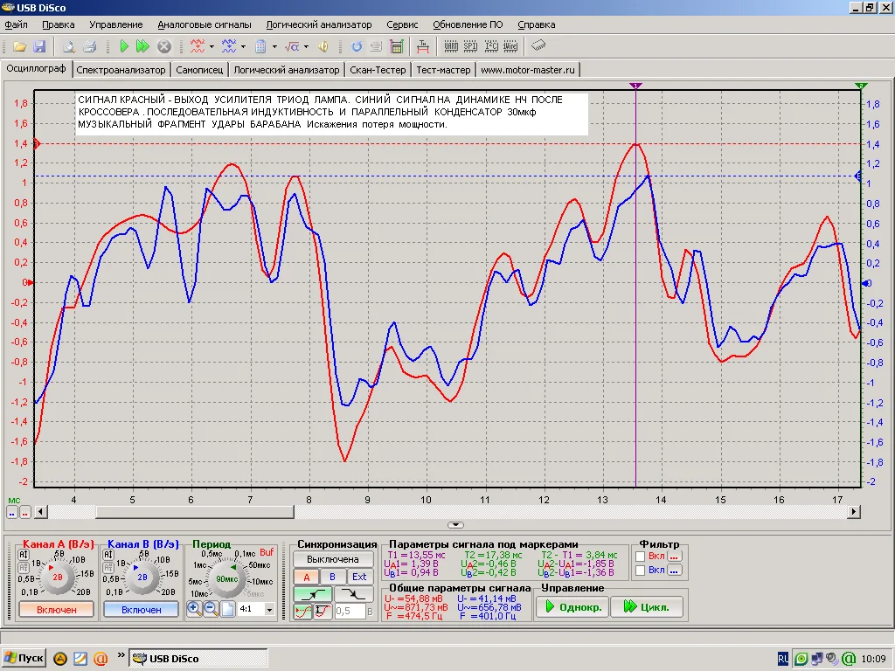Click the SPI decoder toolbar icon
This screenshot has width=895, height=671.
click(x=472, y=46)
